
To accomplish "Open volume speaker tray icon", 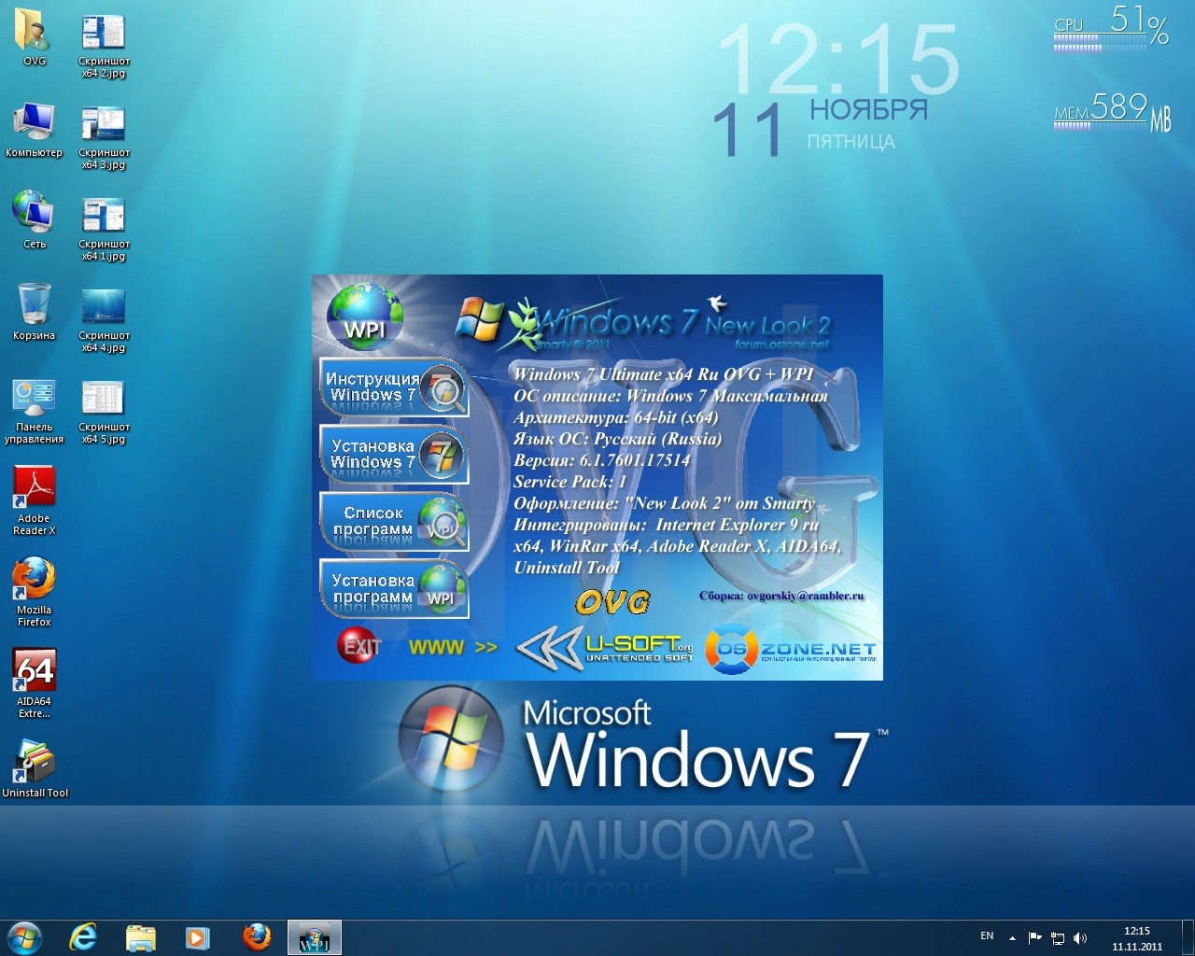I will pos(1080,938).
